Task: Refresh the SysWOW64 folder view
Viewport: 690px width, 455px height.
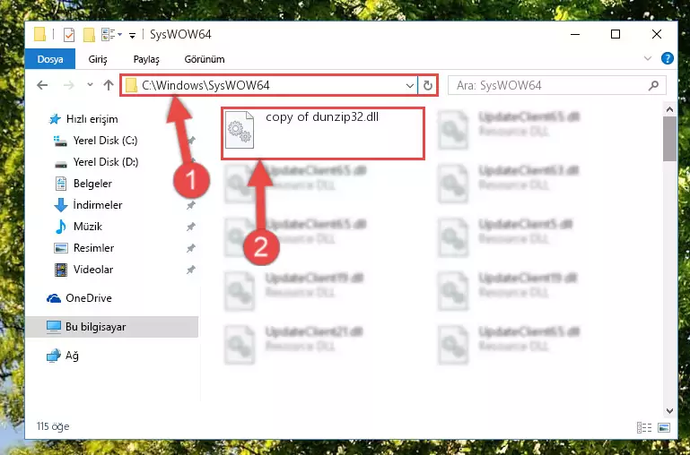Action: (428, 86)
